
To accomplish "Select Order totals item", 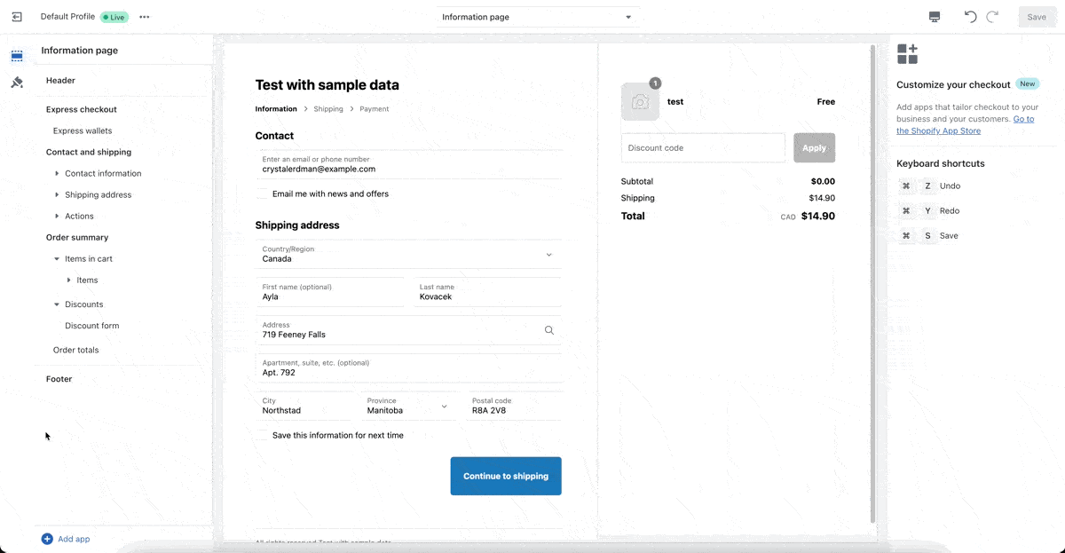I will pos(76,350).
